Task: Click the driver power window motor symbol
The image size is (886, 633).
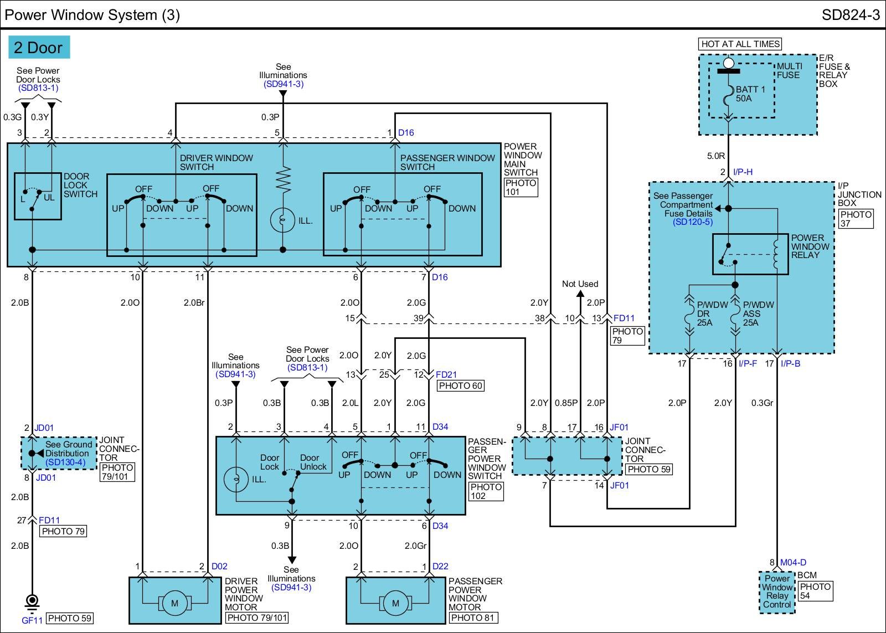Action: [x=175, y=603]
